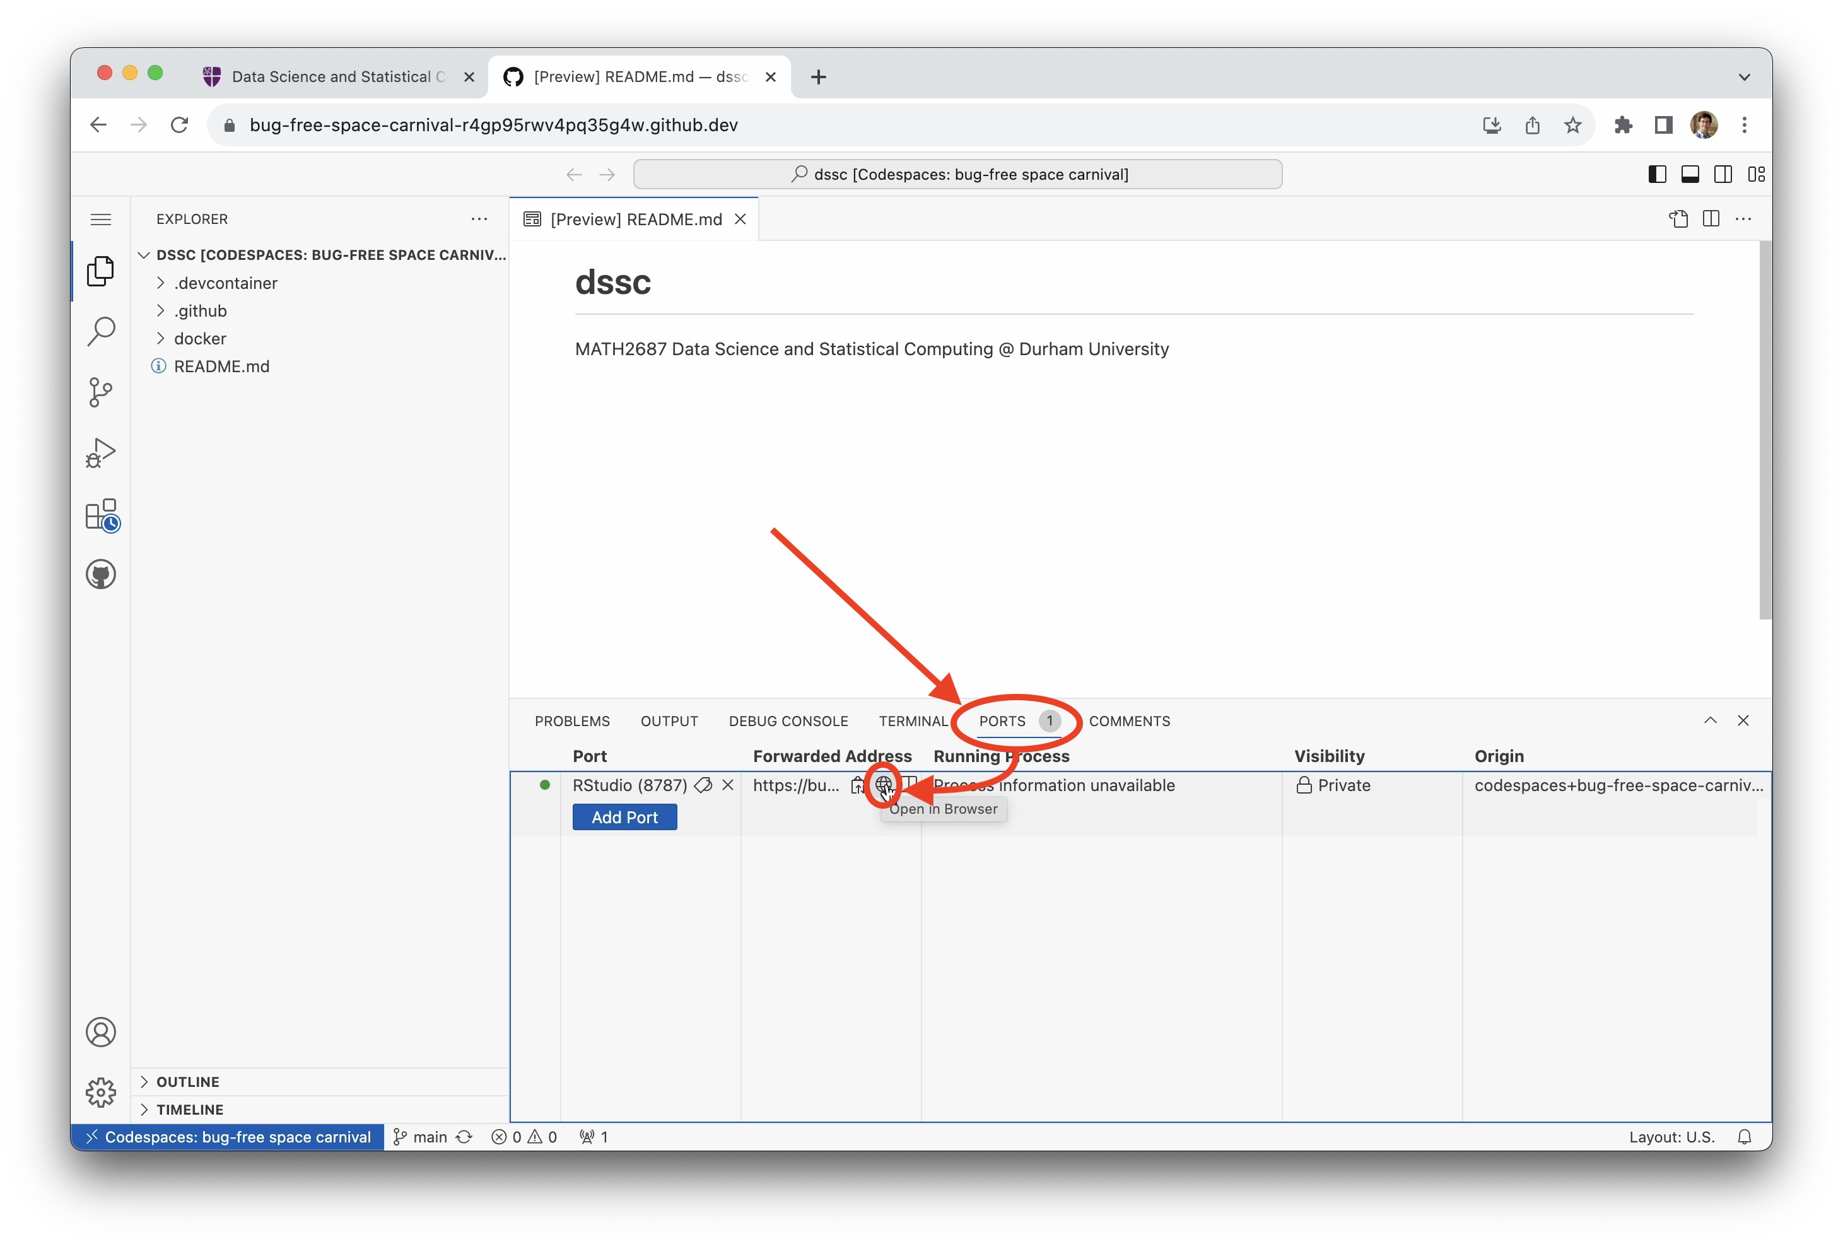The width and height of the screenshot is (1843, 1244).
Task: Open the Search sidebar icon
Action: [x=101, y=332]
